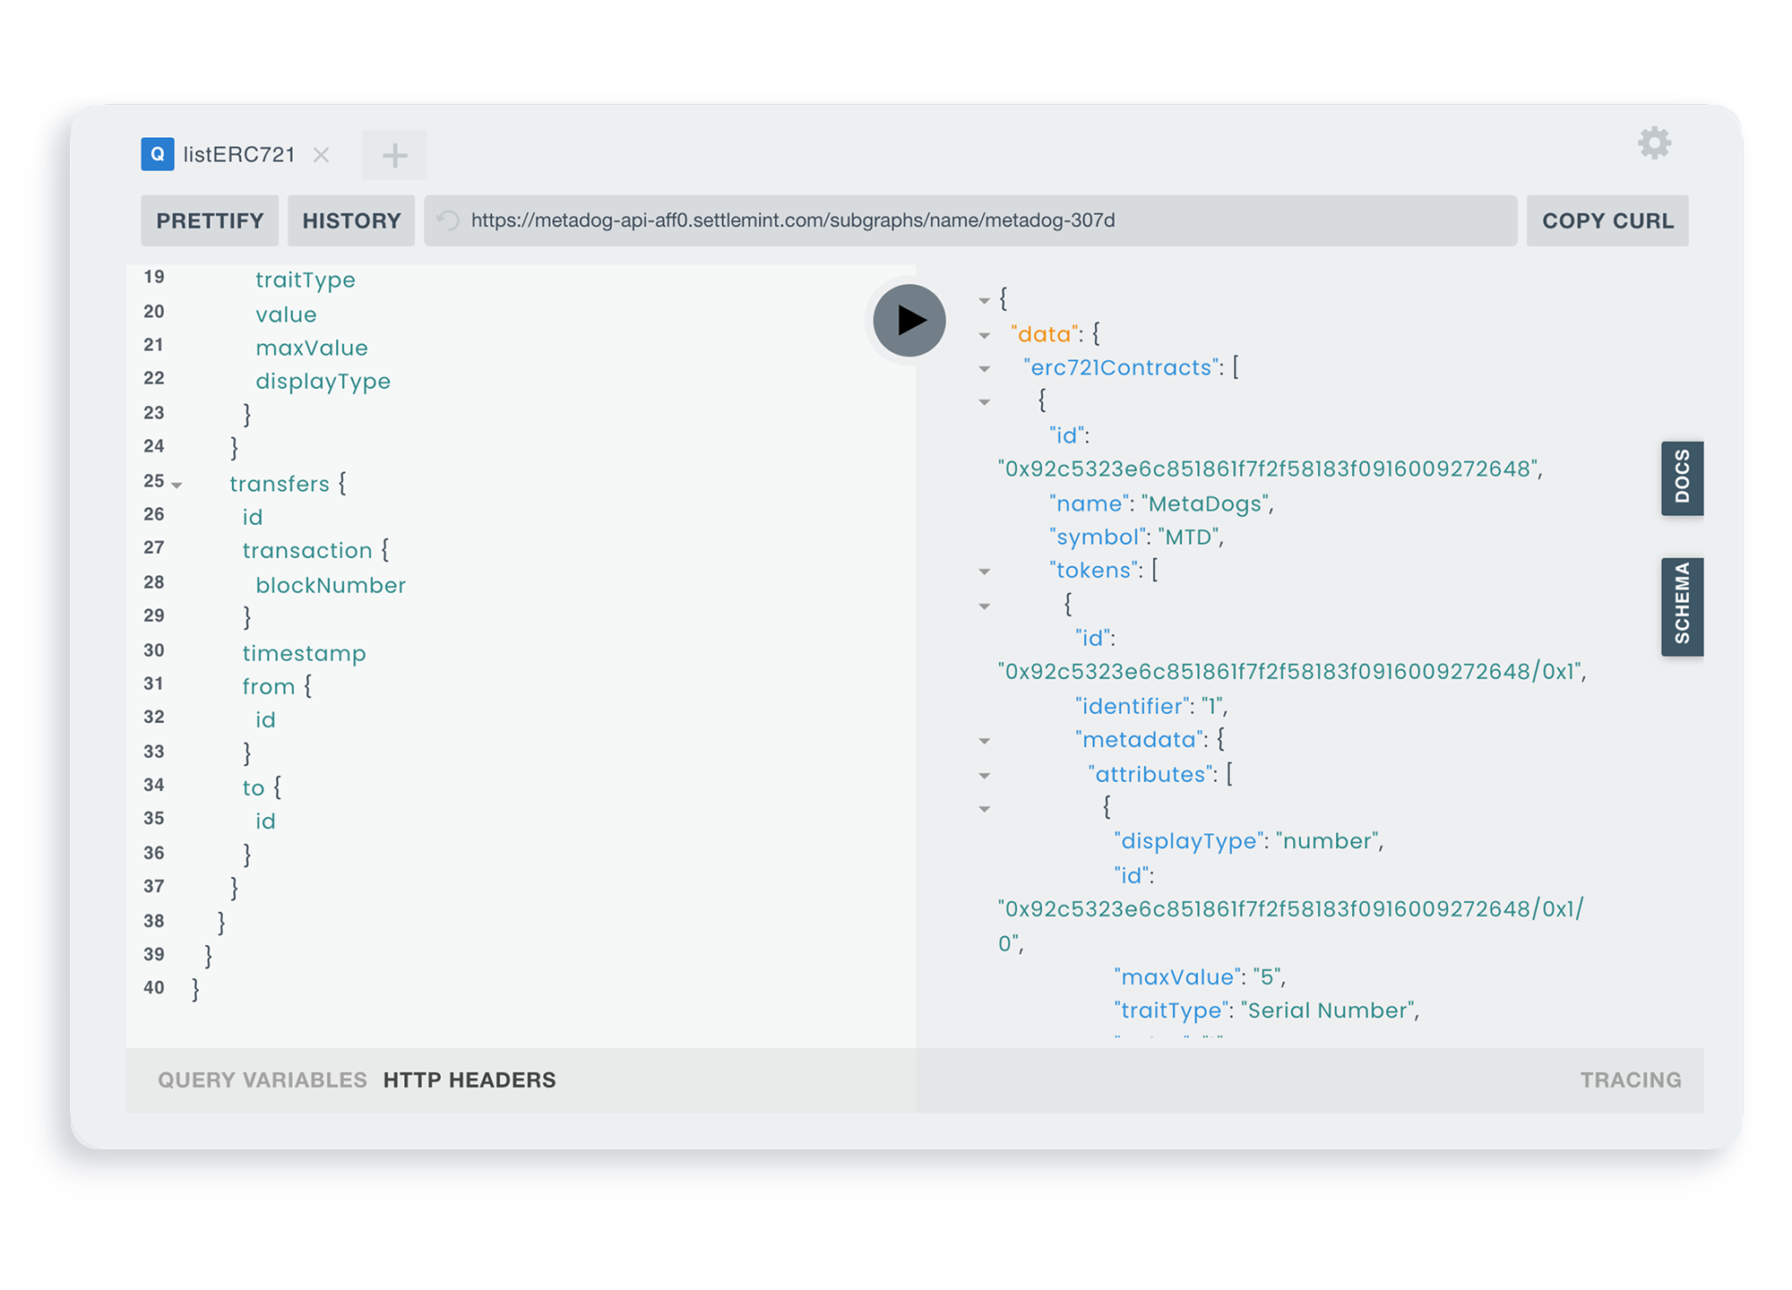The image size is (1792, 1290).
Task: Click the endpoint URL input field
Action: pyautogui.click(x=896, y=220)
